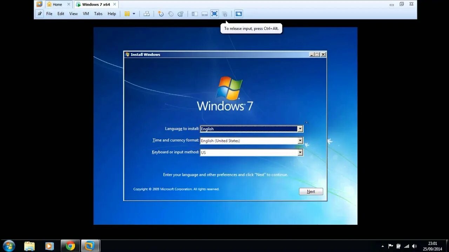
Task: Open the Tabs menu
Action: tap(98, 14)
